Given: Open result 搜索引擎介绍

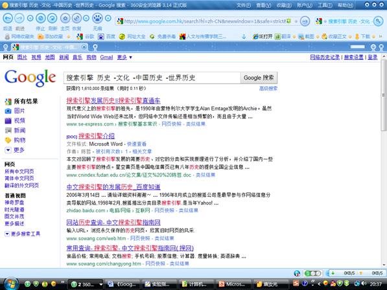Looking at the screenshot, I should pos(97,136).
